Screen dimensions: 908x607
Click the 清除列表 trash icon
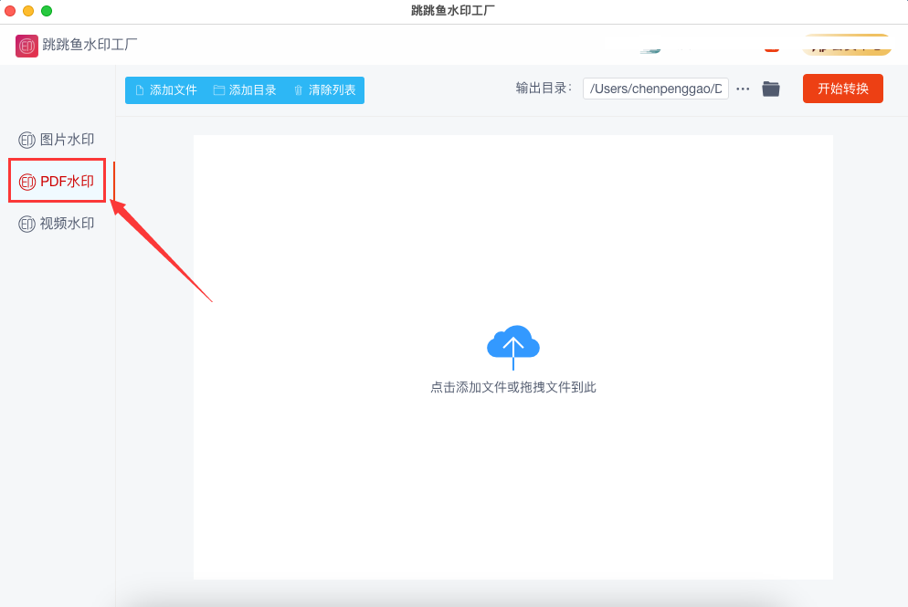299,90
